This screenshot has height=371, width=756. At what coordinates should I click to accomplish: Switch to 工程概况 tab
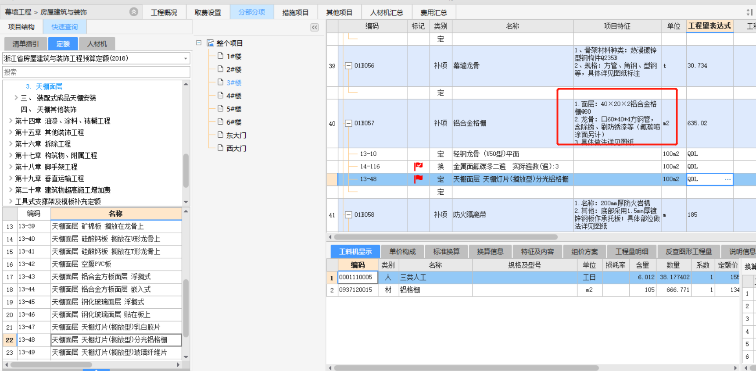pos(164,12)
